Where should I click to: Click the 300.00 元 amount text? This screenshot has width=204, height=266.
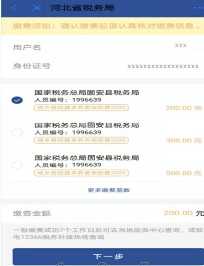184,141
